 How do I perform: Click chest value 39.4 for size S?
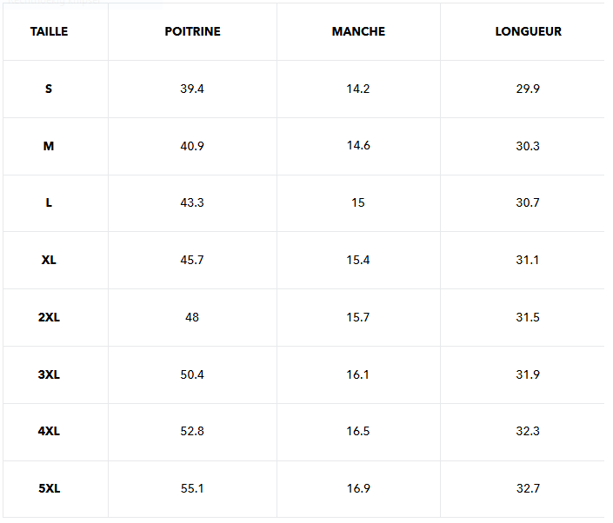(192, 89)
